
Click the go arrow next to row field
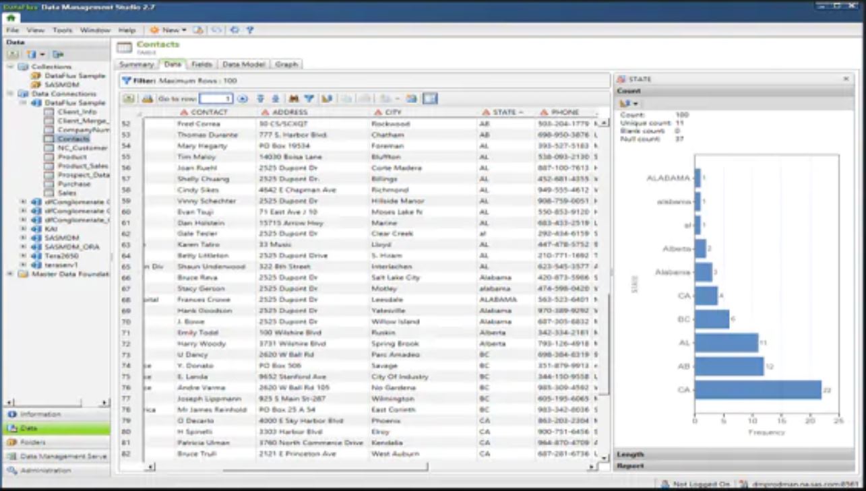coord(243,99)
